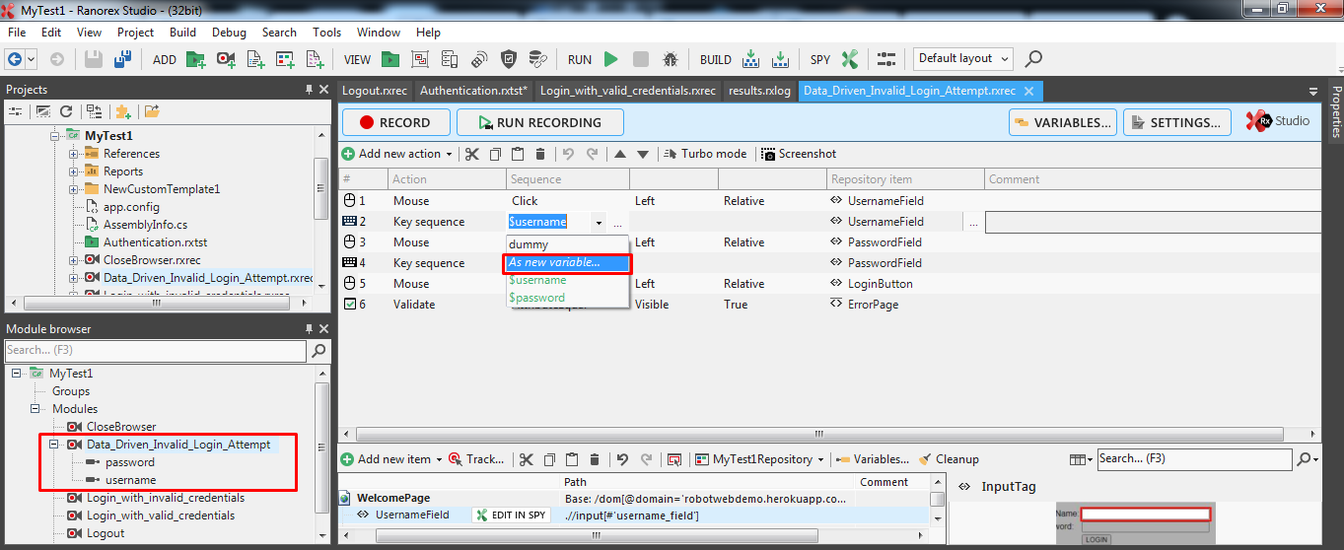Click the debug bug icon

click(x=671, y=59)
